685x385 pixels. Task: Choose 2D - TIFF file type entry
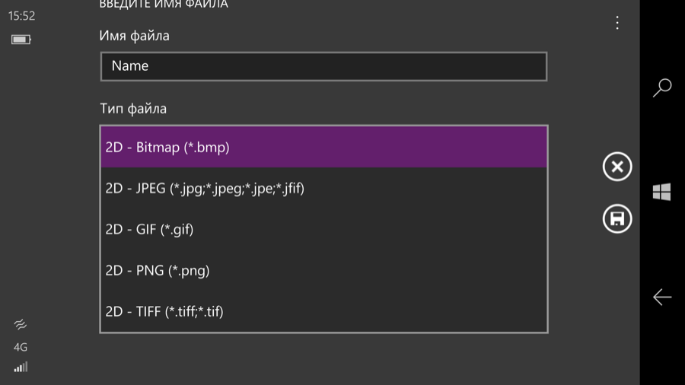pyautogui.click(x=323, y=311)
